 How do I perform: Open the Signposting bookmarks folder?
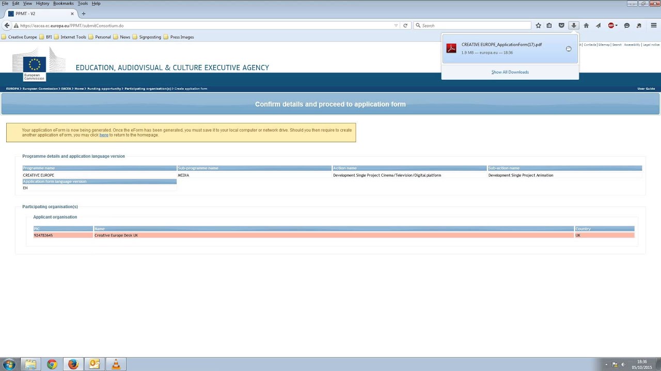point(147,37)
